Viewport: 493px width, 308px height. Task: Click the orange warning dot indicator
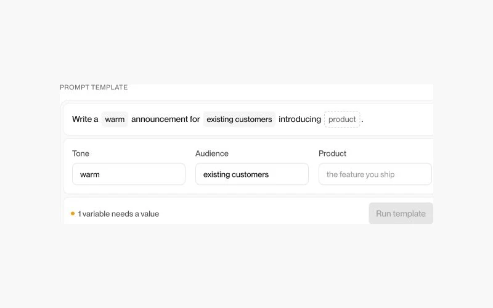(73, 214)
